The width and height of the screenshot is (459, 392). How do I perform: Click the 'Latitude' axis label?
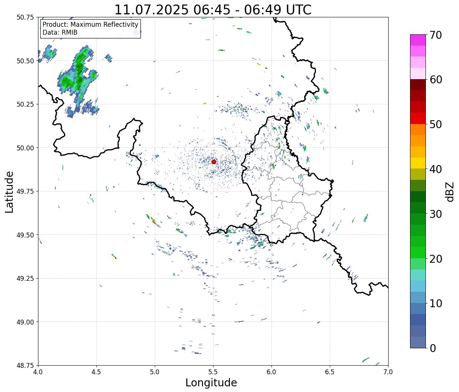point(9,192)
